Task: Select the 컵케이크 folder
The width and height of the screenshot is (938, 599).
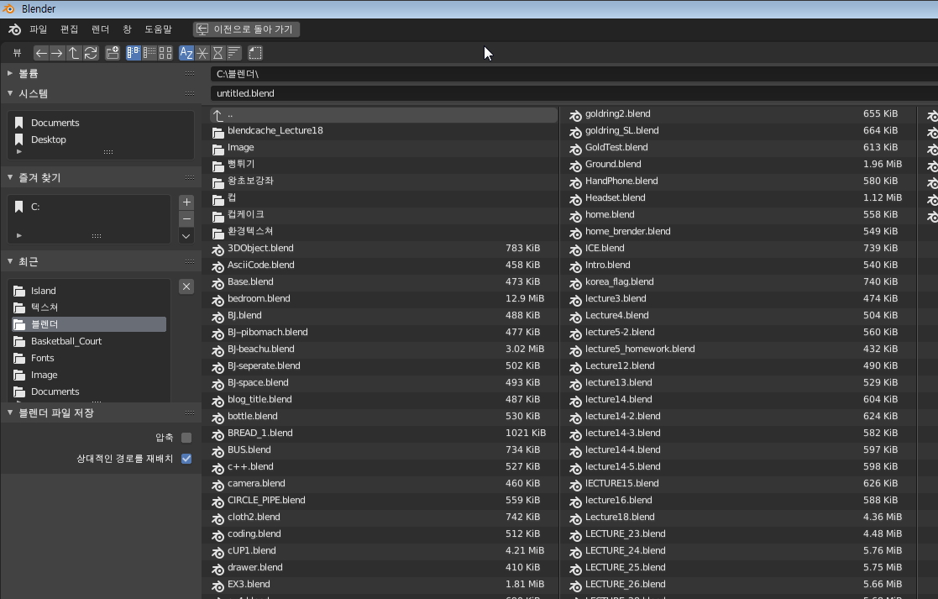Action: tap(384, 214)
